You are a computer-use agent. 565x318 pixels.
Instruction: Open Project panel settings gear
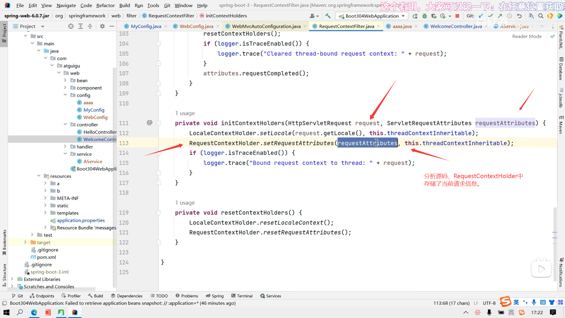102,26
